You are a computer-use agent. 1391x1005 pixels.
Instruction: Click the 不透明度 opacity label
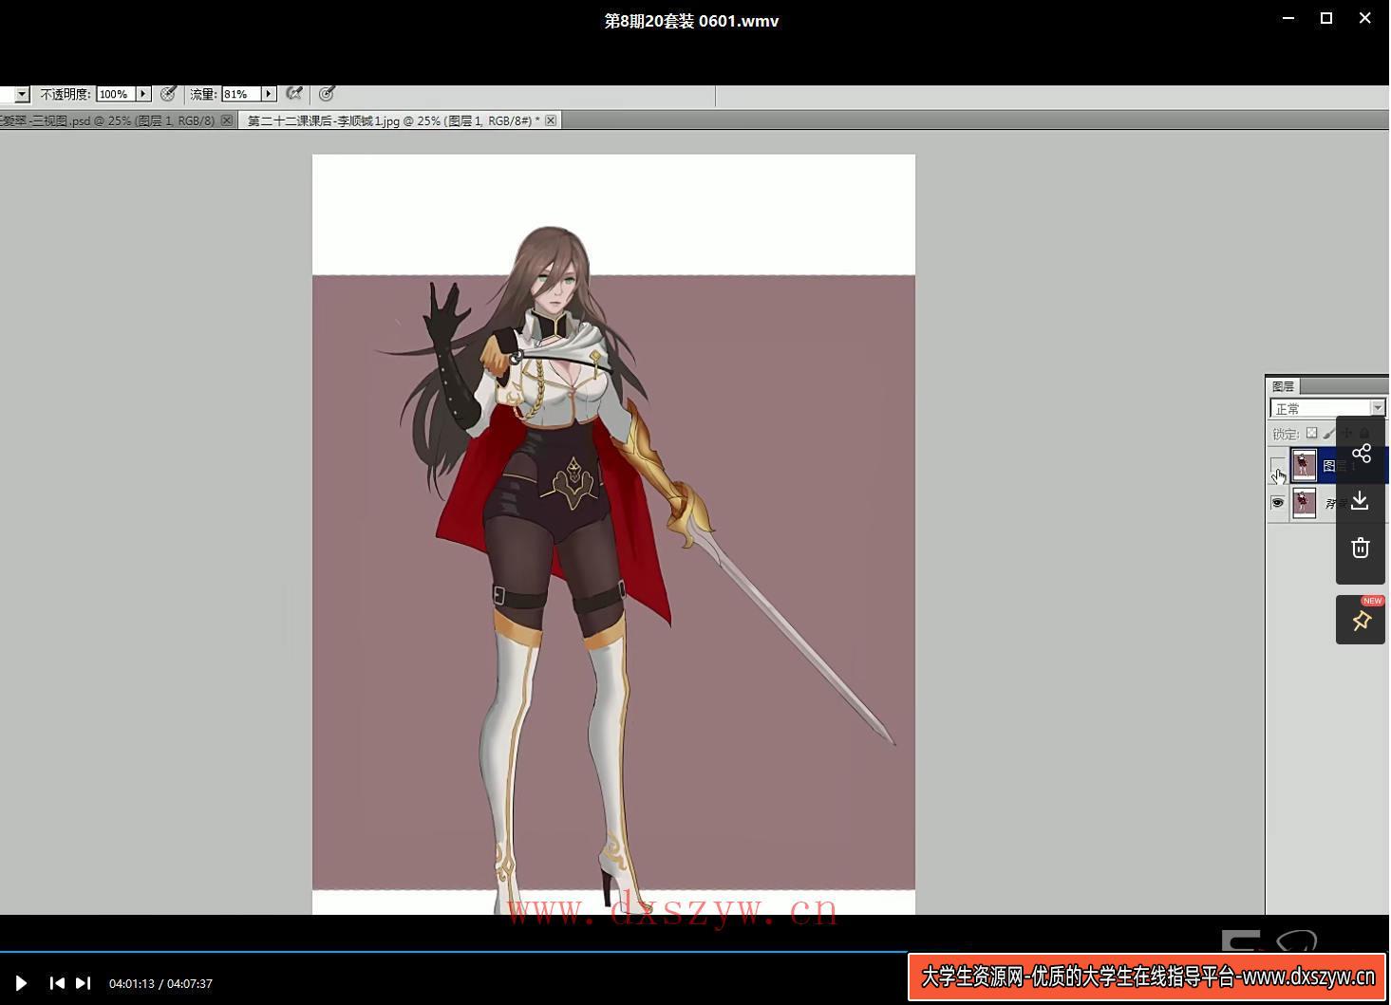point(66,94)
